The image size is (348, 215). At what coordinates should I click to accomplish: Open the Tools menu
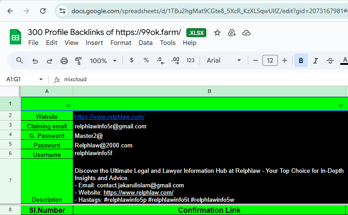168,43
